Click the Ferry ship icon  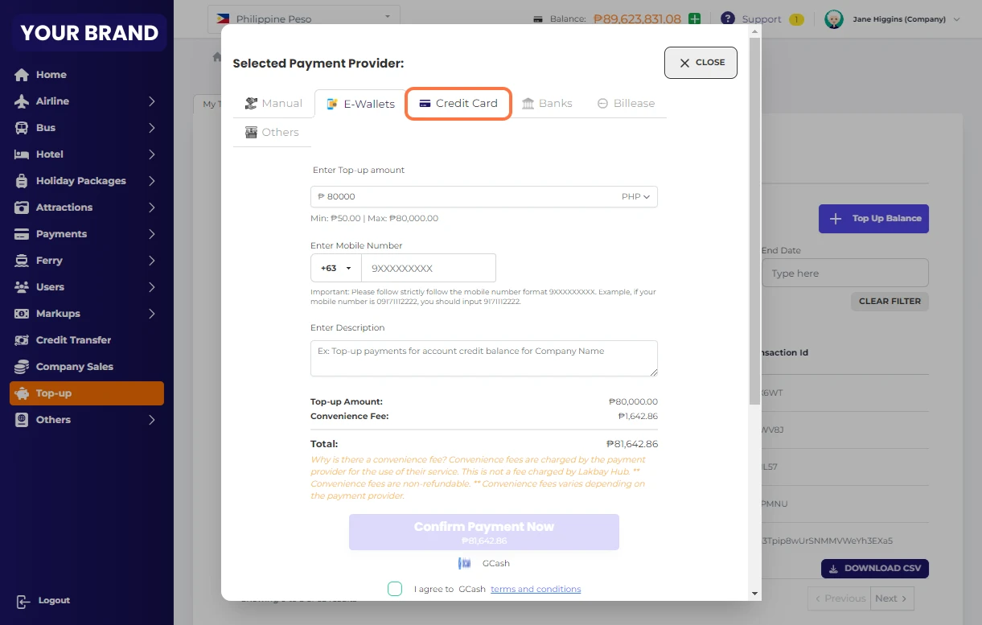(x=22, y=261)
